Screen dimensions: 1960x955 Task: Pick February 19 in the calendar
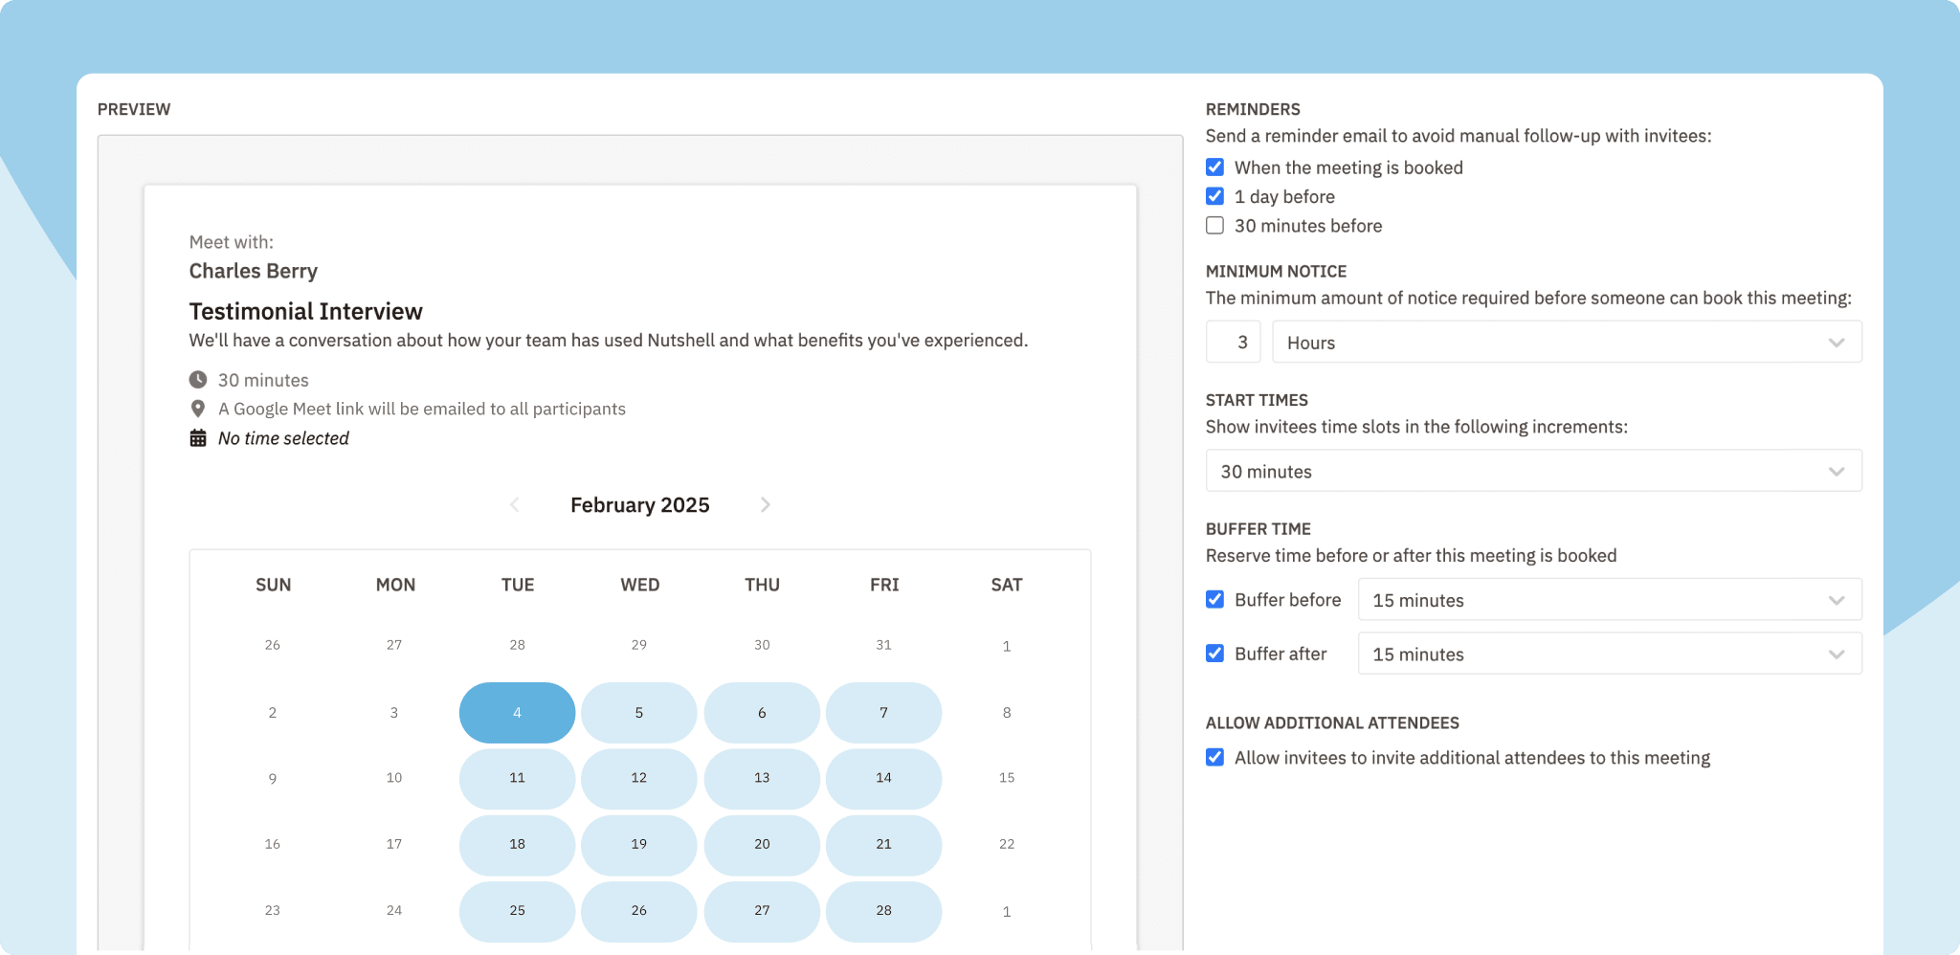click(638, 844)
